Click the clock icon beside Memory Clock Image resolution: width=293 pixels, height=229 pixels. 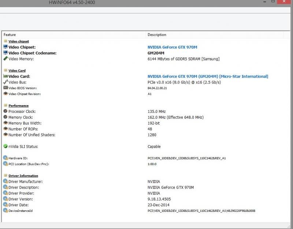pos(5,117)
